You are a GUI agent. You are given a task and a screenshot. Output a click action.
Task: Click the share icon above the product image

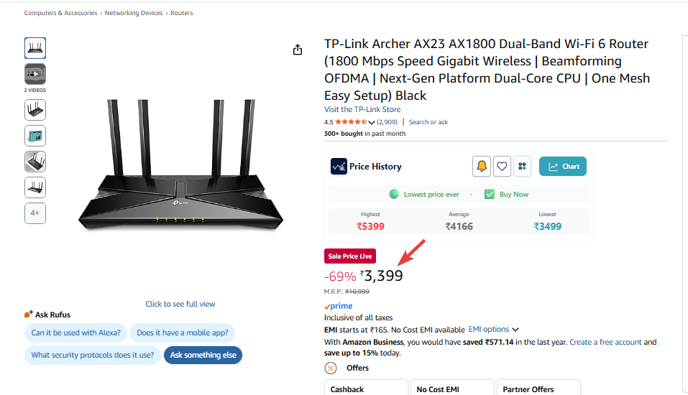coord(298,50)
